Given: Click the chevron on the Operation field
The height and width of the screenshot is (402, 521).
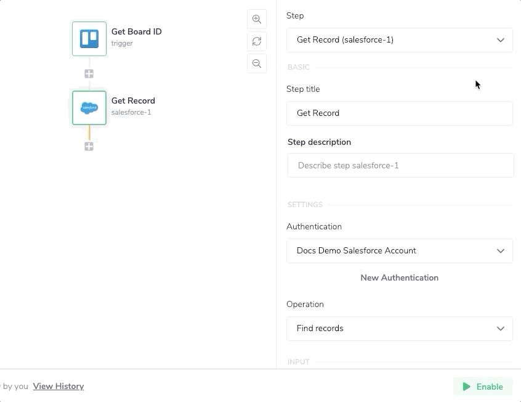Looking at the screenshot, I should (501, 329).
